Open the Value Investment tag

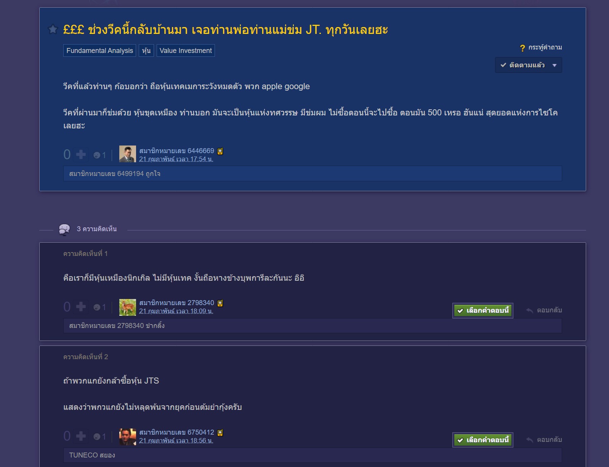[x=186, y=51]
